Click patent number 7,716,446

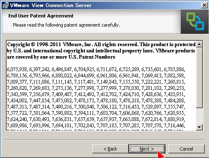[175, 126]
